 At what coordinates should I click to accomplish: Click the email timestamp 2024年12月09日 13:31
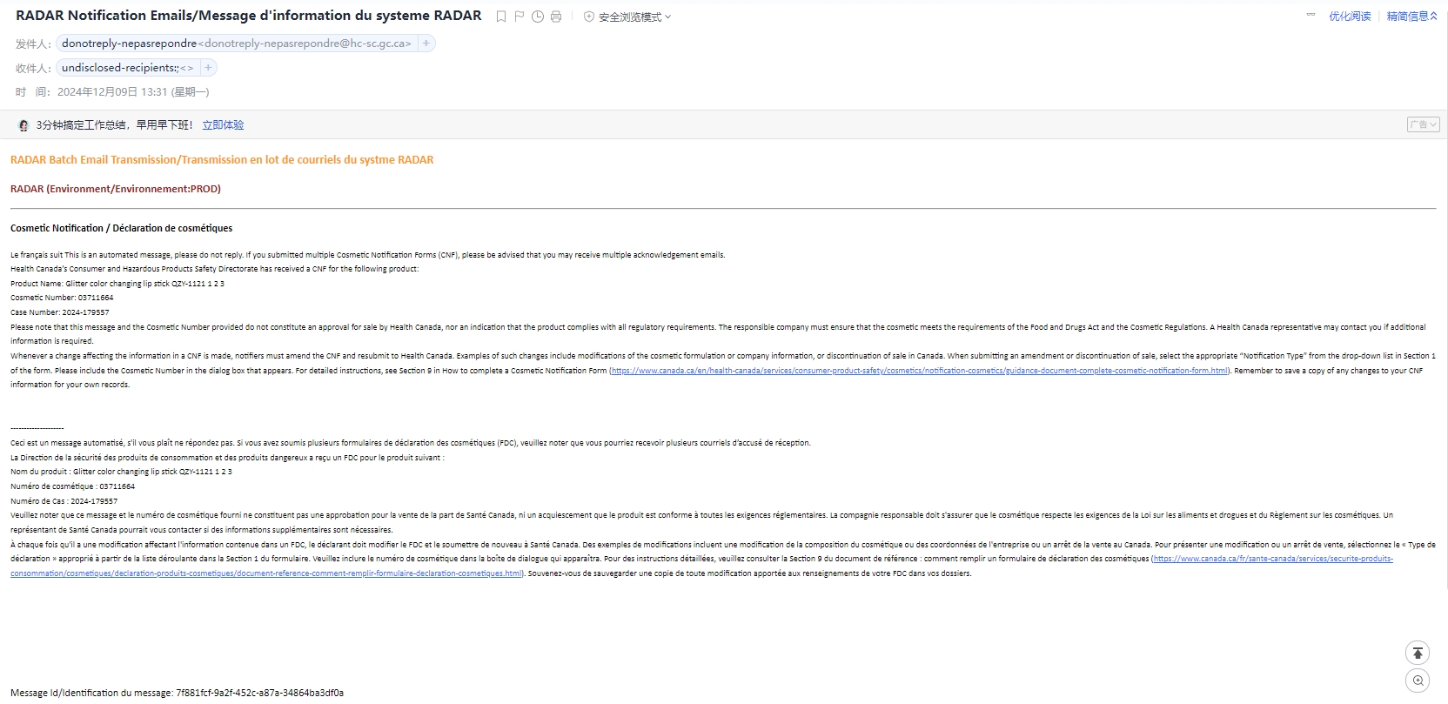point(133,92)
